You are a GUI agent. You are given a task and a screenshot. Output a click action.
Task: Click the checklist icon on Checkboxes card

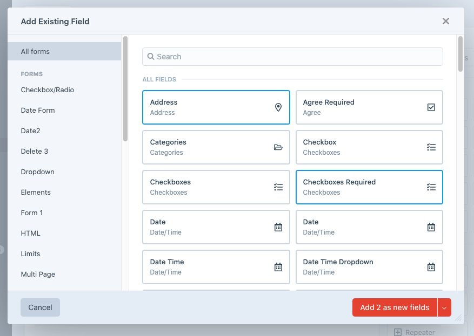coord(278,187)
